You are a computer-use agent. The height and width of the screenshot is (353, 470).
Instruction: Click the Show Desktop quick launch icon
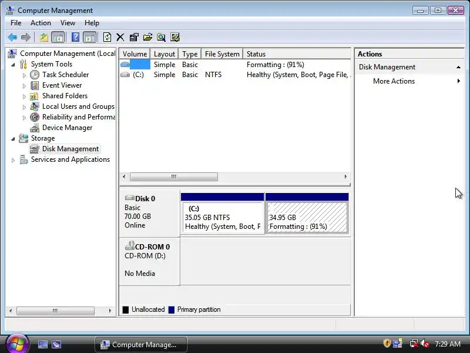pyautogui.click(x=43, y=344)
